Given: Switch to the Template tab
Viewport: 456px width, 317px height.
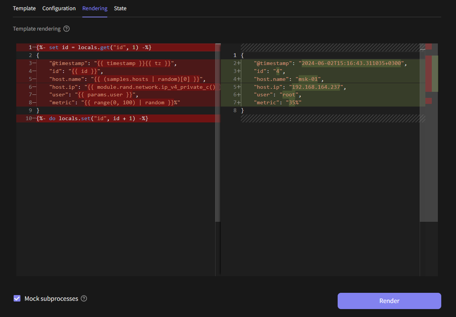Looking at the screenshot, I should (24, 8).
